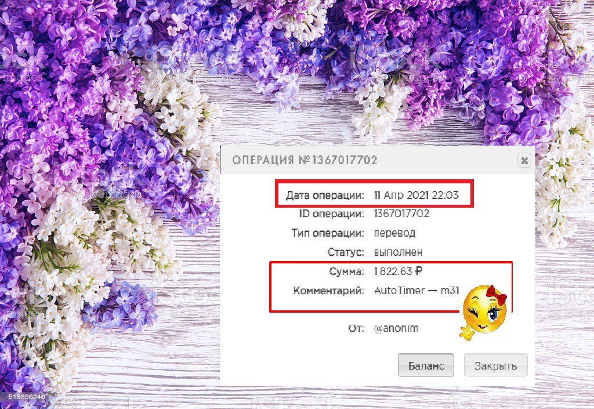Image resolution: width=594 pixels, height=409 pixels.
Task: Click the Комментарий label
Action: (x=328, y=291)
